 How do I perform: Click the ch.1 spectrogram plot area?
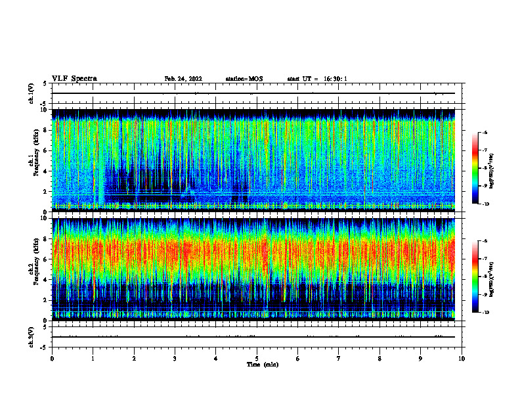253,160
